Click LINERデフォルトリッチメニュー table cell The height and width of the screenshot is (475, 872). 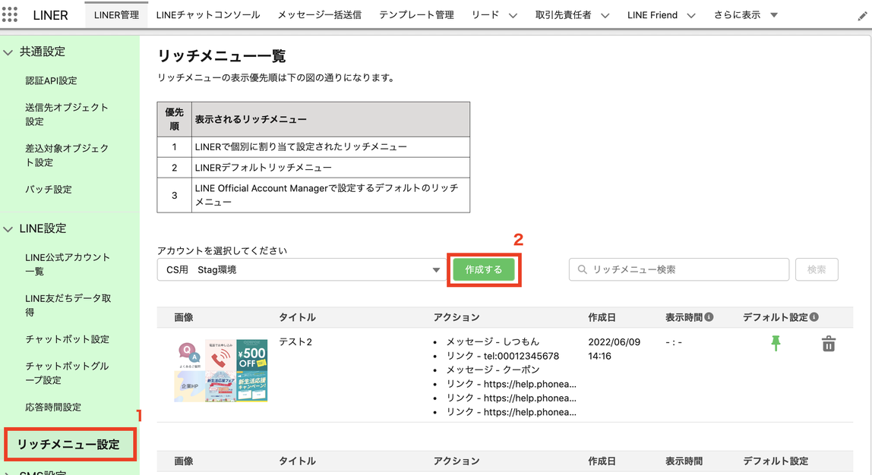[330, 167]
